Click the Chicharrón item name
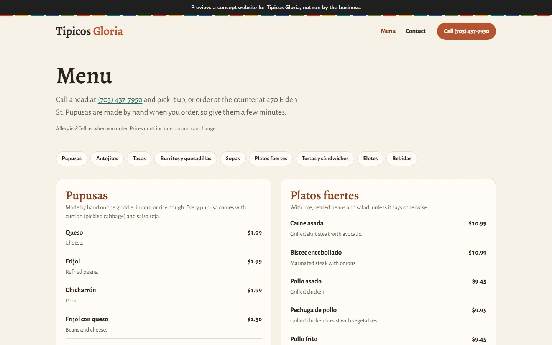This screenshot has height=345, width=552. pos(80,290)
